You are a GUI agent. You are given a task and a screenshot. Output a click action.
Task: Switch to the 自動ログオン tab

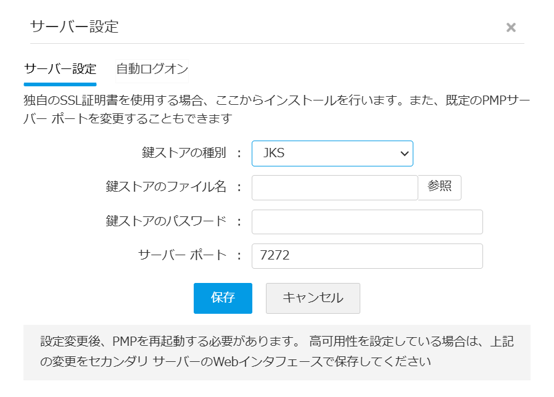point(152,69)
